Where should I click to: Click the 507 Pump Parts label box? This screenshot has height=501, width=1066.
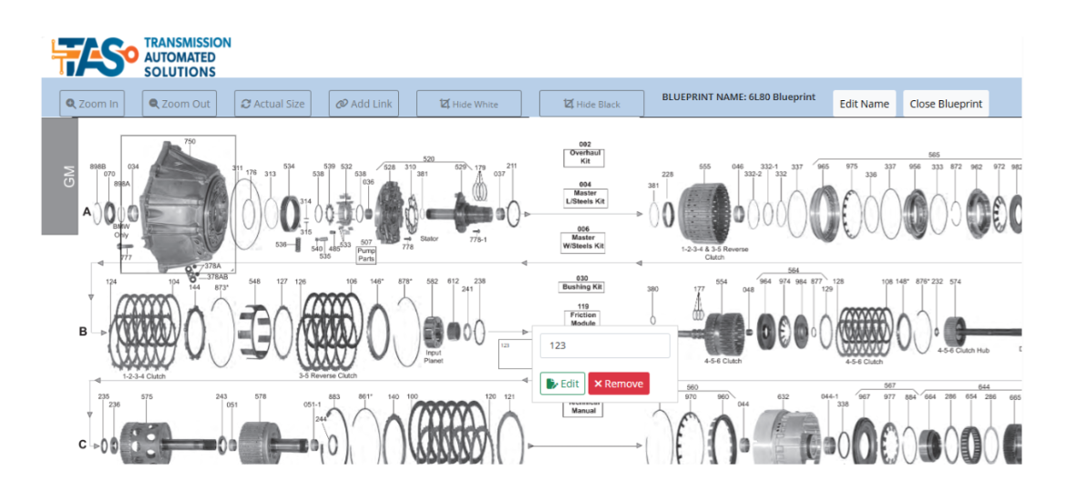pos(366,252)
